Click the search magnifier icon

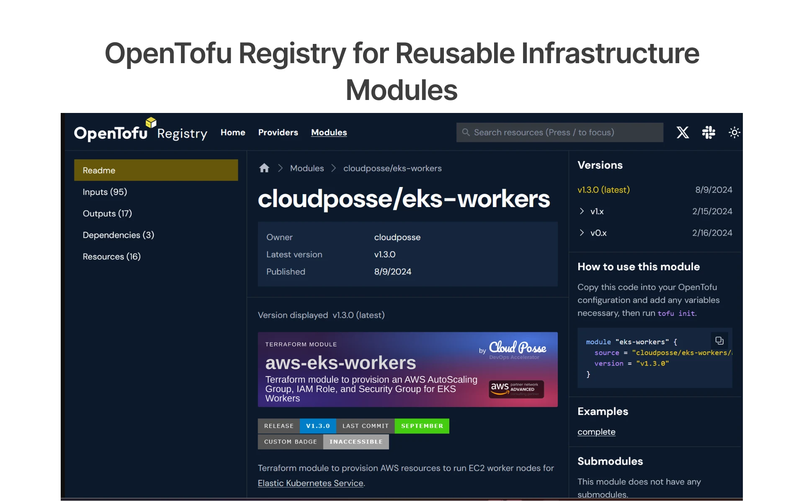[466, 132]
